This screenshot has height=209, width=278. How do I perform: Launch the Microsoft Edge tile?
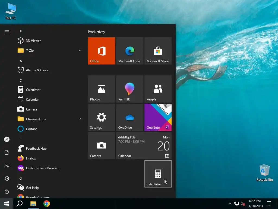[129, 51]
